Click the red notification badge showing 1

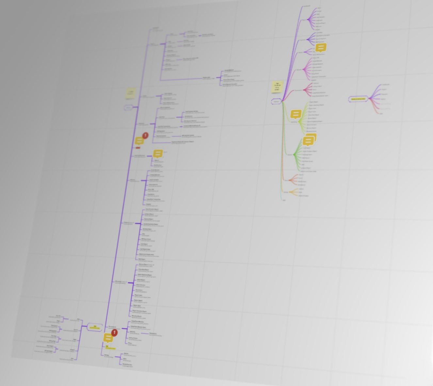click(145, 135)
